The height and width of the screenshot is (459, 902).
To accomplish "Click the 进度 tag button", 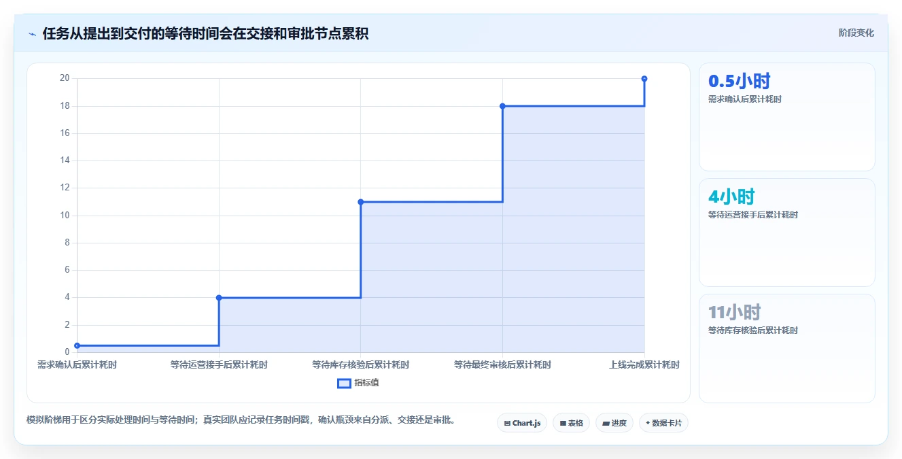I will [614, 423].
